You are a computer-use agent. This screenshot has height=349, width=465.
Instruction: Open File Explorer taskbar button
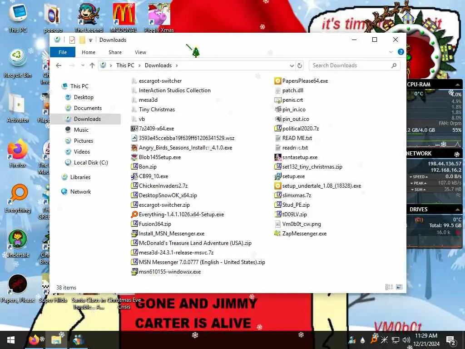tap(56, 340)
